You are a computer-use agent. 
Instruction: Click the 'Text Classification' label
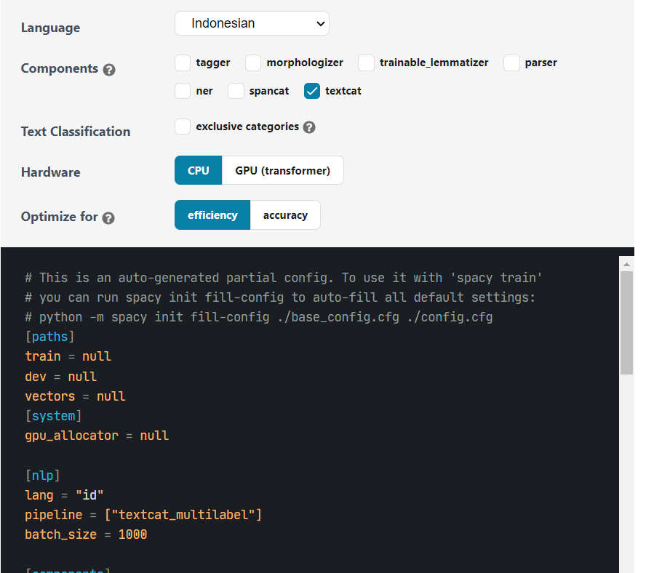click(76, 132)
